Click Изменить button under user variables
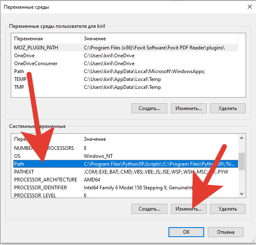 point(188,108)
